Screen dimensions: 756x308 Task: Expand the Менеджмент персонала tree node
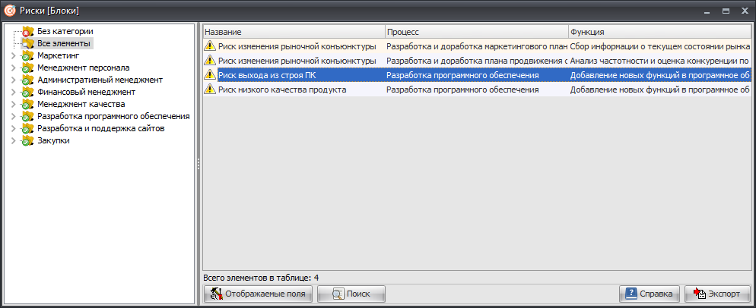13,68
